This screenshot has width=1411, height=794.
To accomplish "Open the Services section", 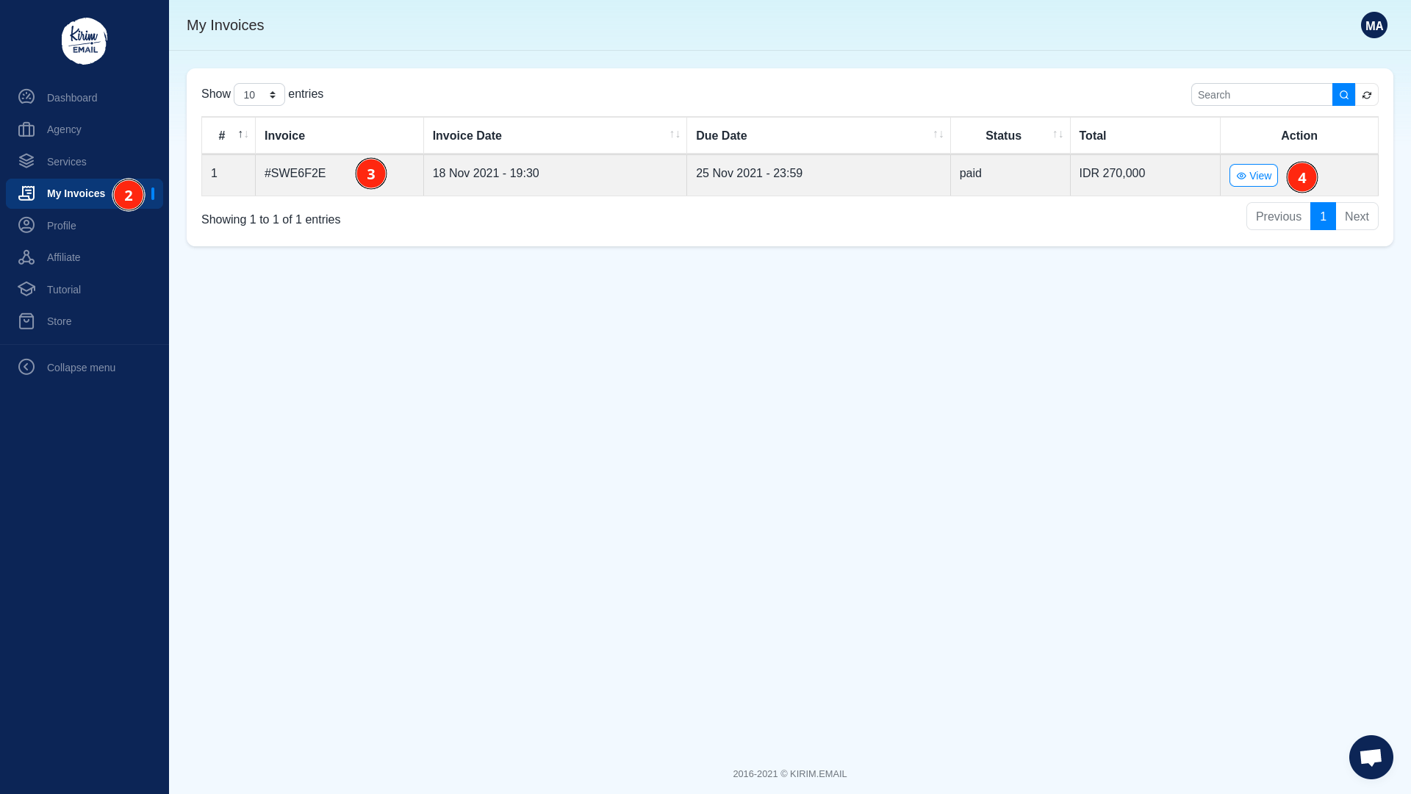I will coord(26,161).
